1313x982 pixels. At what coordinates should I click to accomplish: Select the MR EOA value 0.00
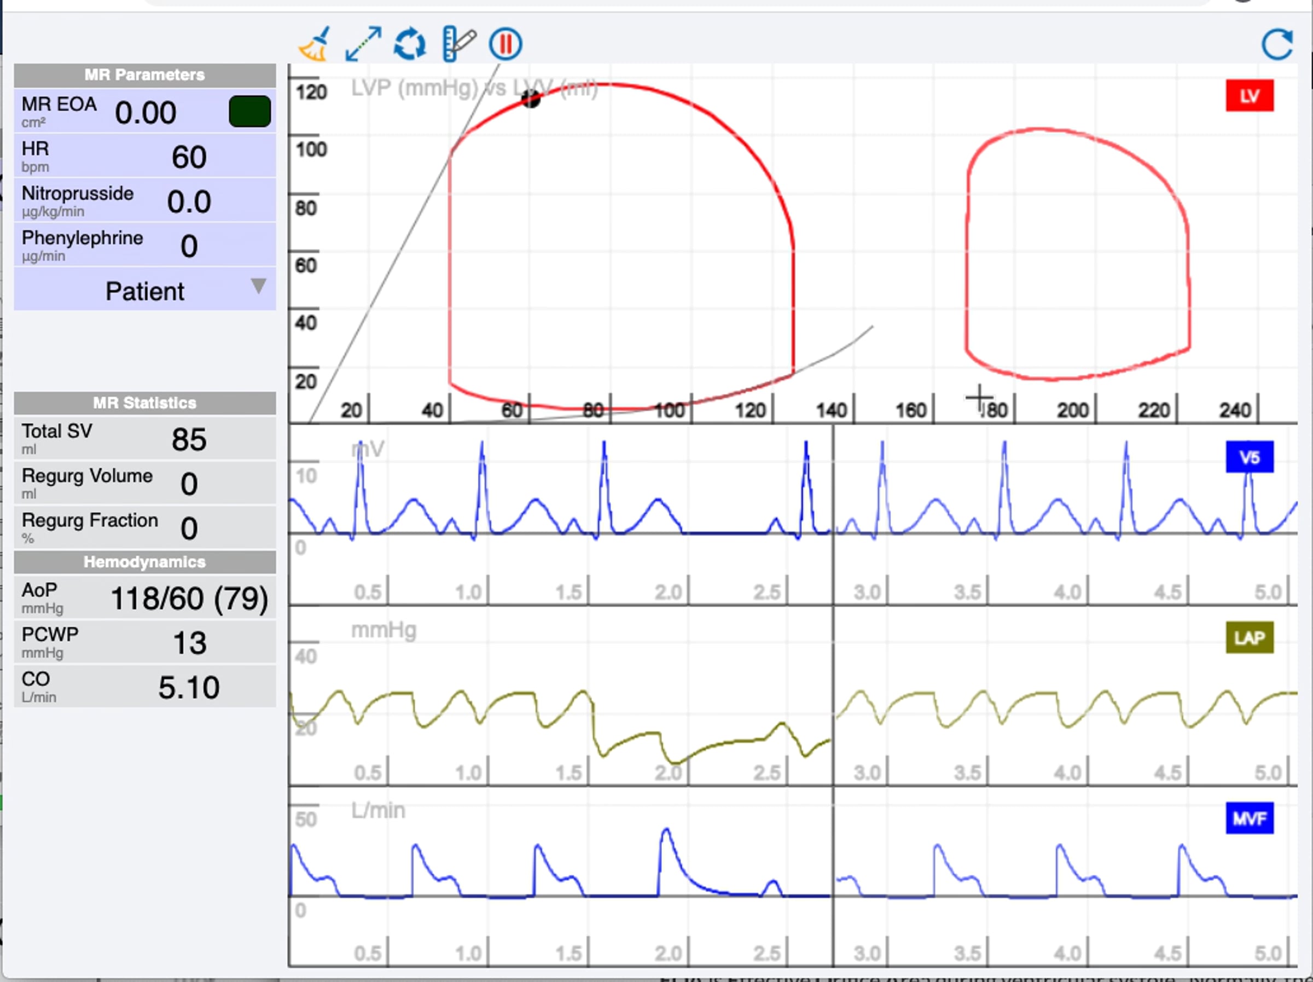[146, 113]
